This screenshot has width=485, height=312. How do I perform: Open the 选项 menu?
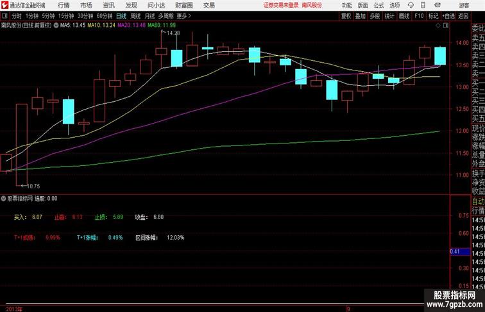pyautogui.click(x=395, y=5)
